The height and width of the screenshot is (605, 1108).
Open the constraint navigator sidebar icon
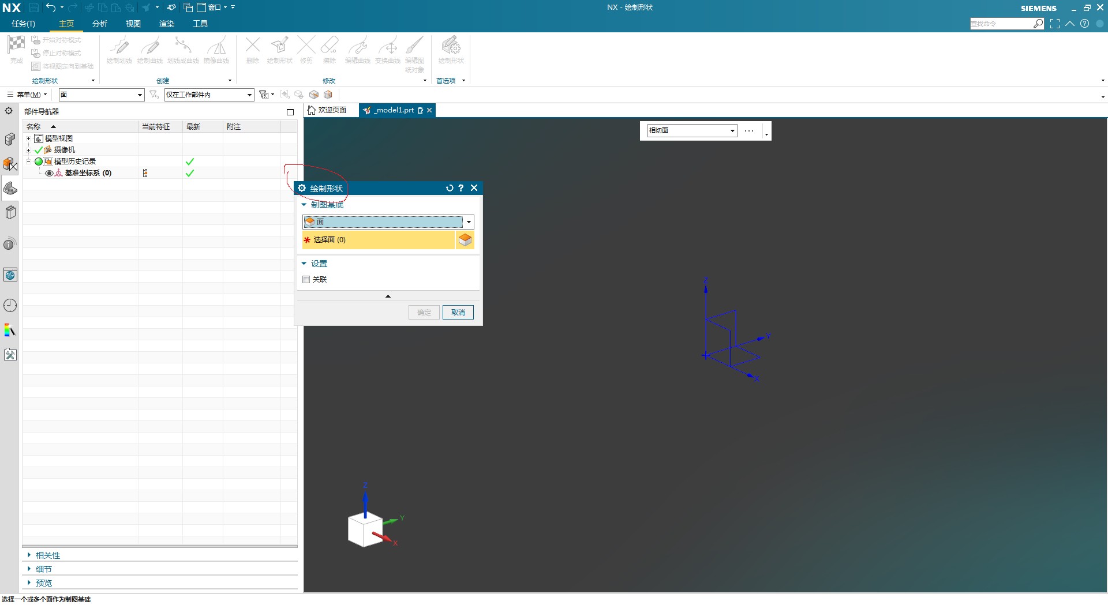coord(10,164)
